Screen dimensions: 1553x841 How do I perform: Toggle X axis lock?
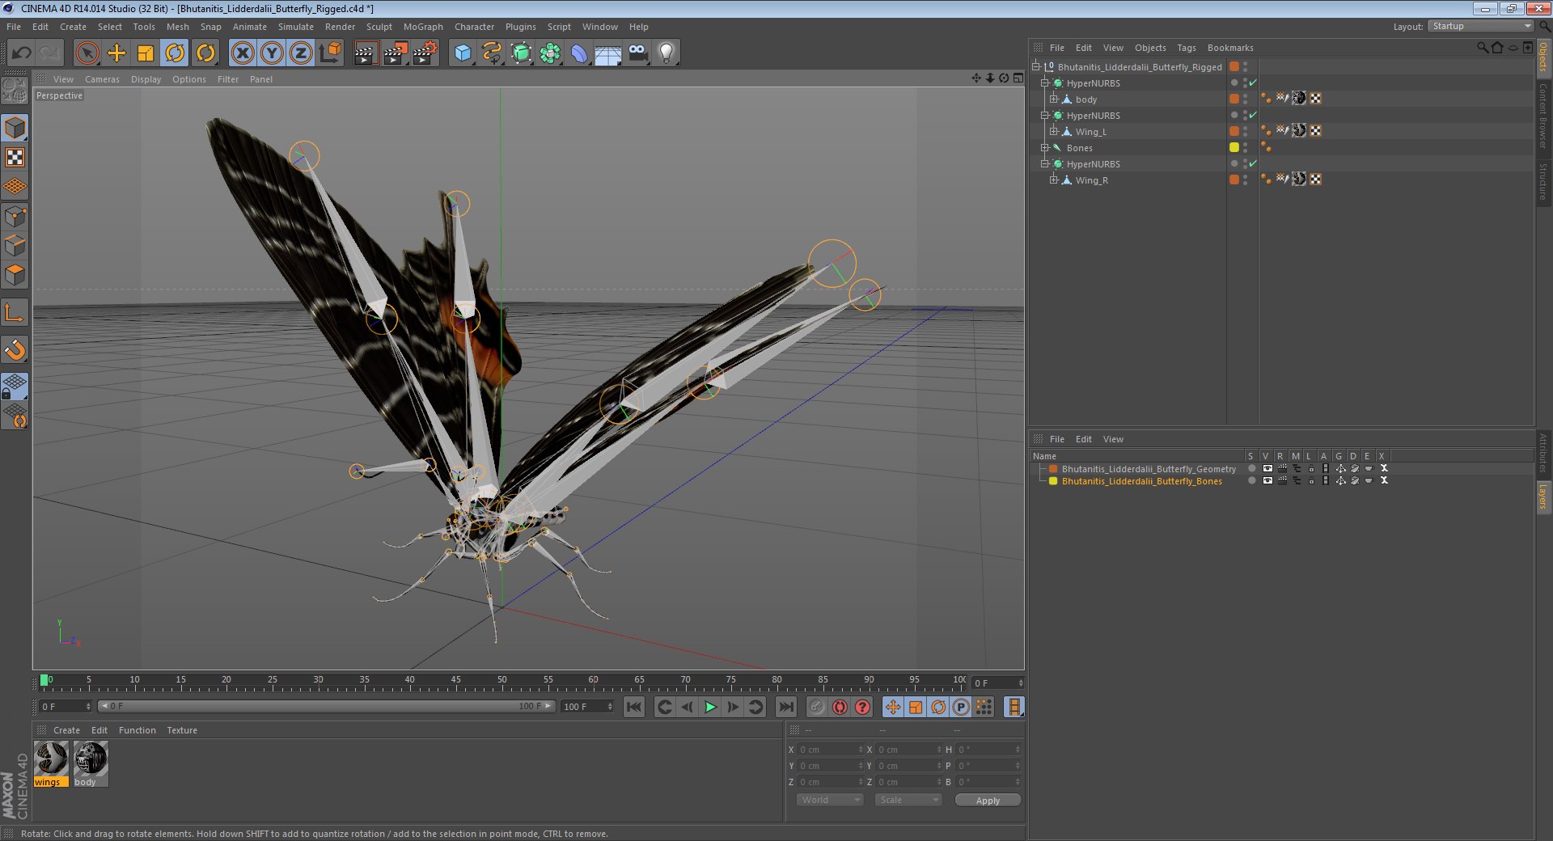(242, 53)
